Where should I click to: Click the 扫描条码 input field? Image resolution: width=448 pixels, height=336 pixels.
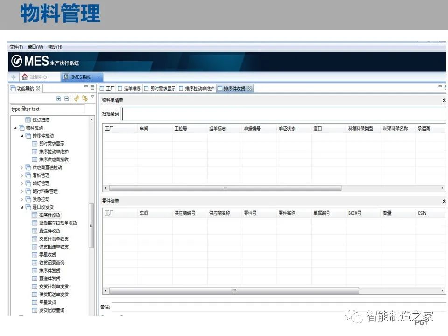pos(284,114)
